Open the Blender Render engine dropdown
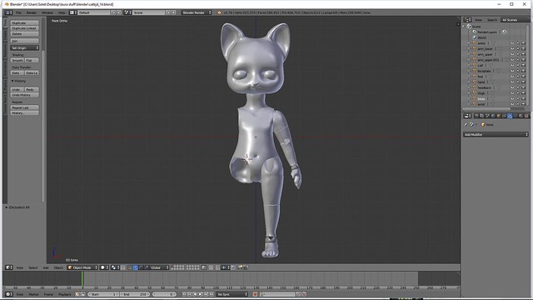The height and width of the screenshot is (300, 533). [197, 12]
